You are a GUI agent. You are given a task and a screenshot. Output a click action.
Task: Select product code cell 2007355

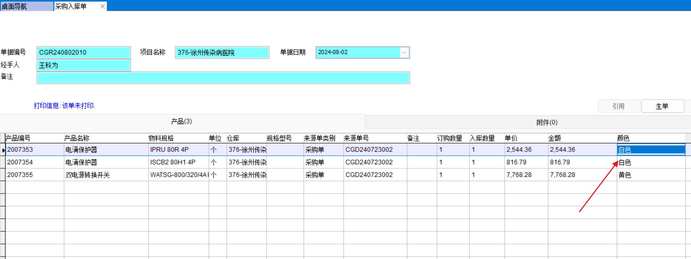(34, 175)
